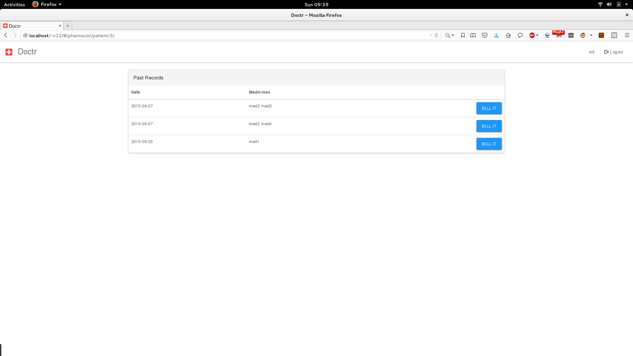Image resolution: width=633 pixels, height=356 pixels.
Task: Click the Adblock Plus ABP icon
Action: coord(532,35)
